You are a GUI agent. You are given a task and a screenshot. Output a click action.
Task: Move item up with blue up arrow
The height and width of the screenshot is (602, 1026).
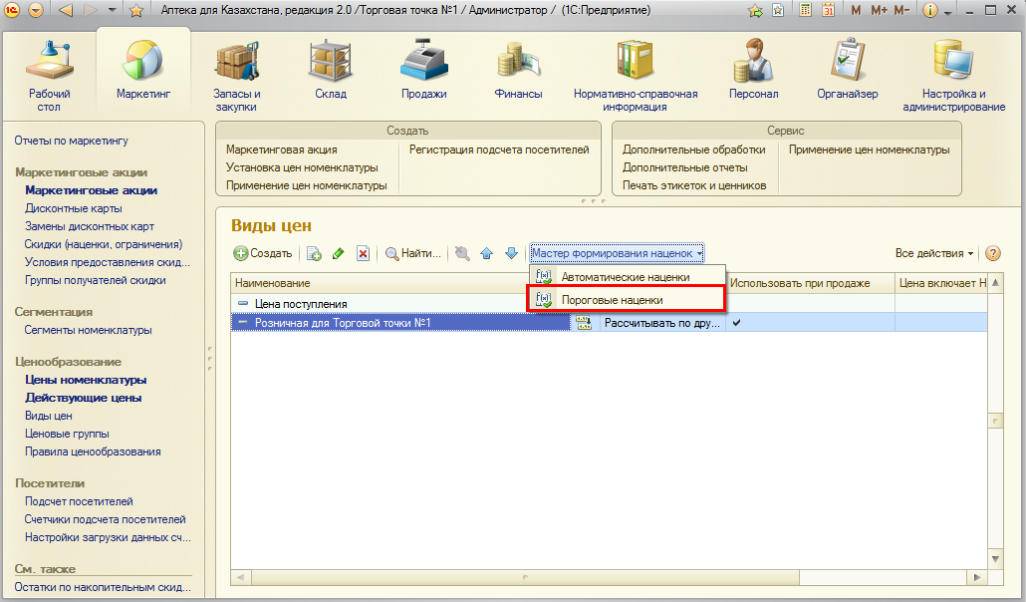coord(487,254)
